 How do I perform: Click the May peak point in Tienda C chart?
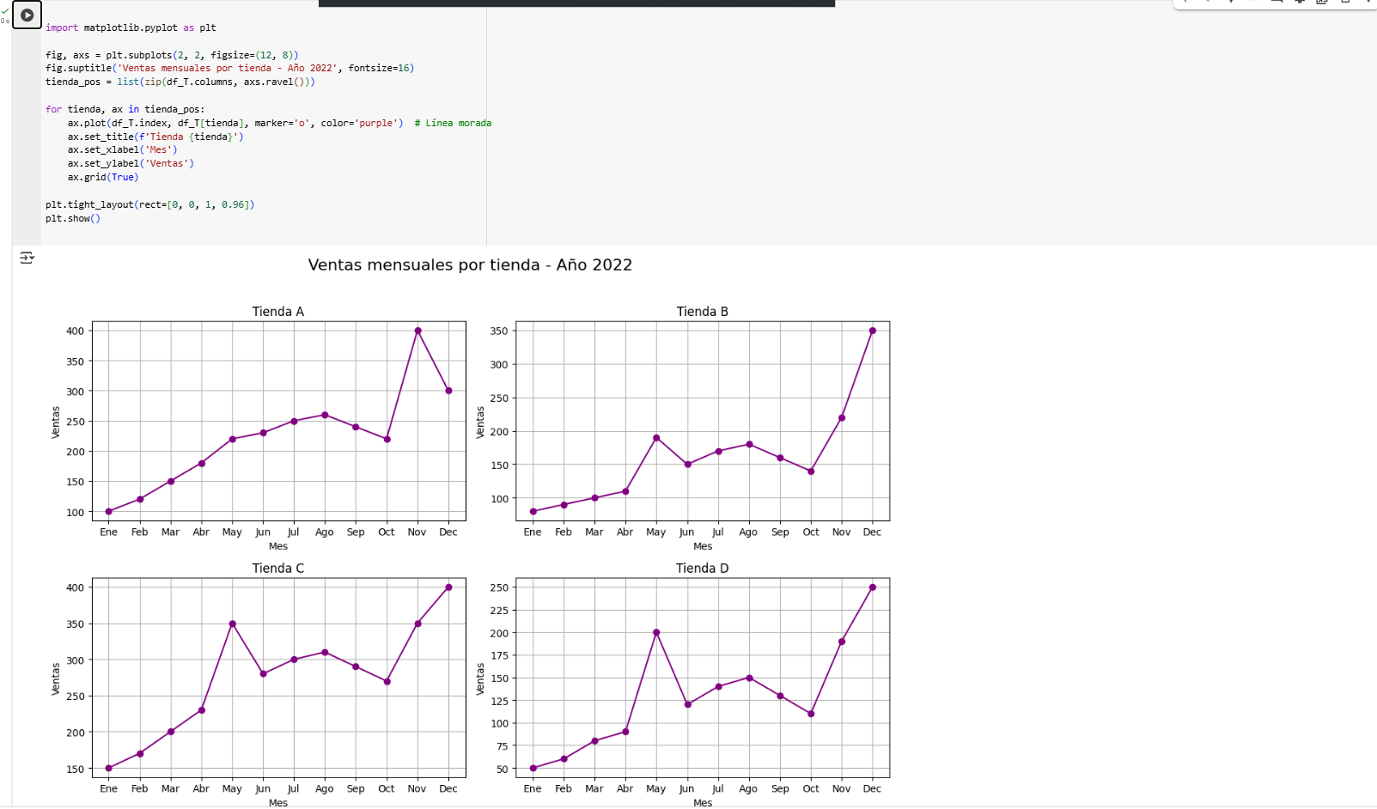233,623
